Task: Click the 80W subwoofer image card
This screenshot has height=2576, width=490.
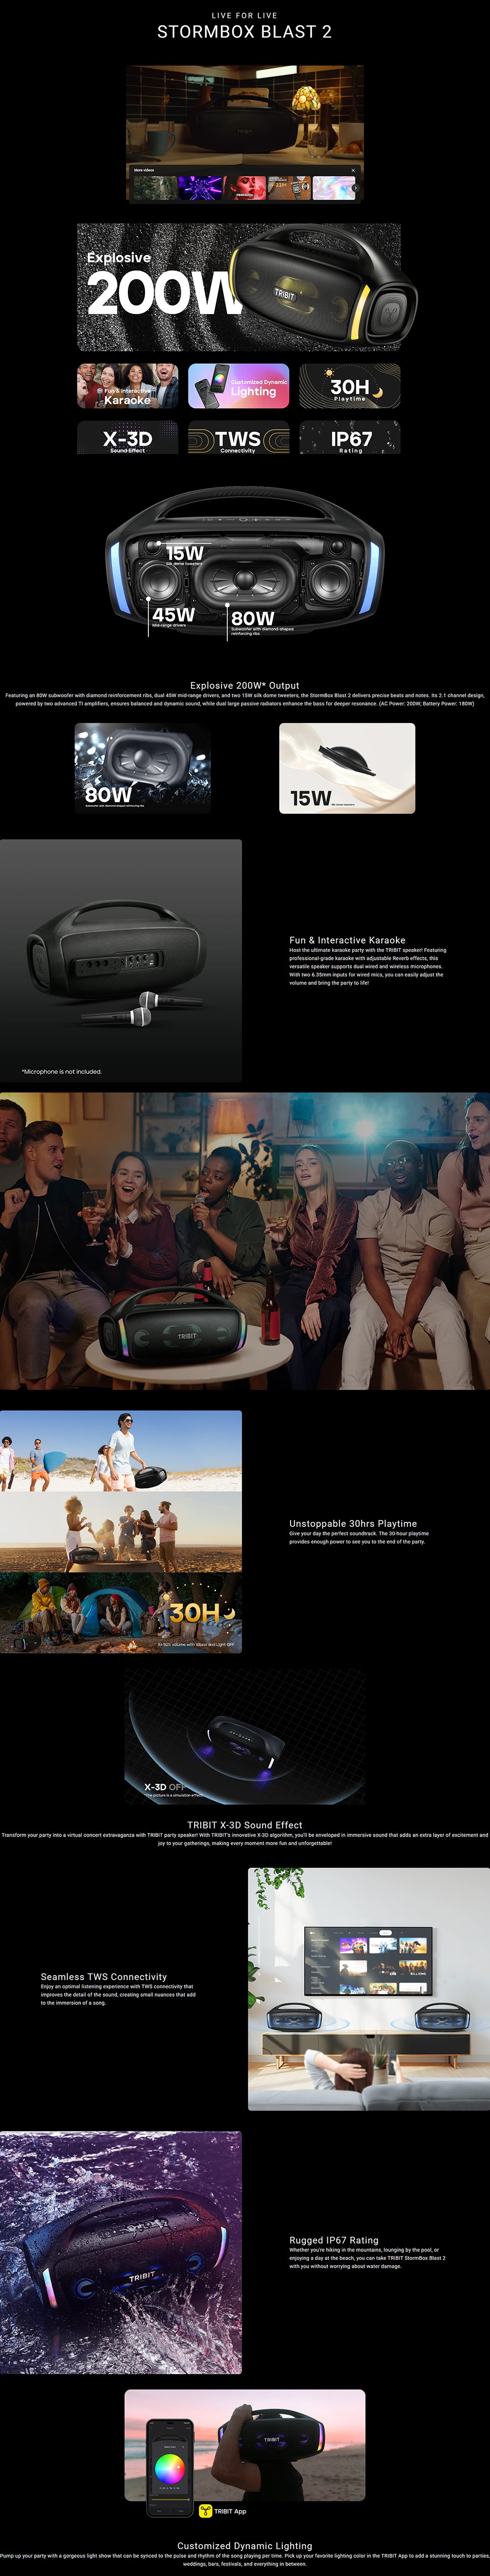Action: click(143, 768)
